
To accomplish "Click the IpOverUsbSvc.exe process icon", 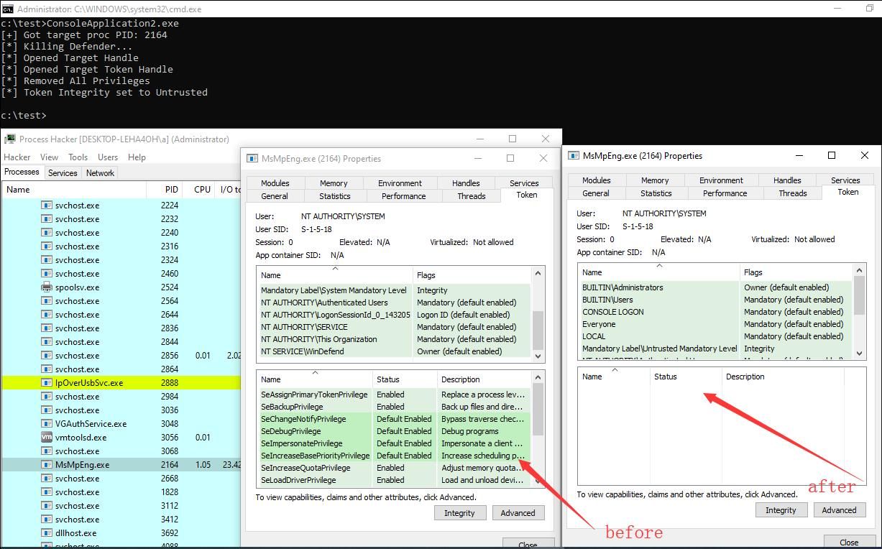I will click(47, 383).
